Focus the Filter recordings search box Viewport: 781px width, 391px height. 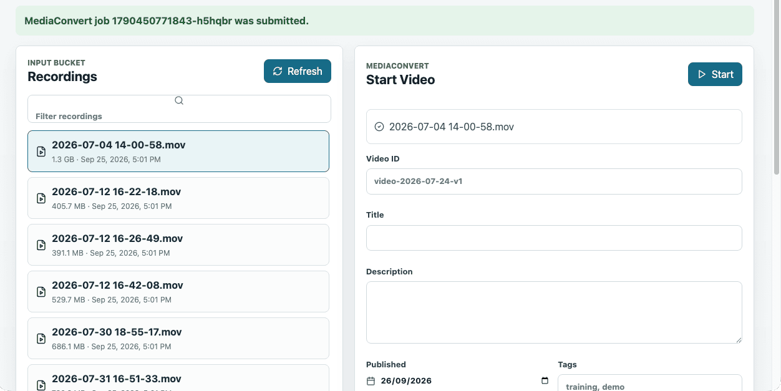[x=179, y=109]
